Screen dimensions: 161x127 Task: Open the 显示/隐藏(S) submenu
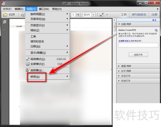(48, 53)
